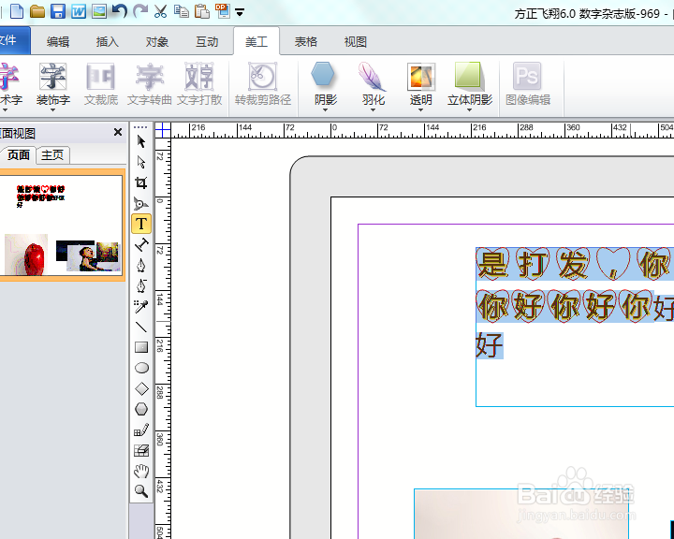The width and height of the screenshot is (674, 539).
Task: Select the line tool
Action: (x=141, y=328)
